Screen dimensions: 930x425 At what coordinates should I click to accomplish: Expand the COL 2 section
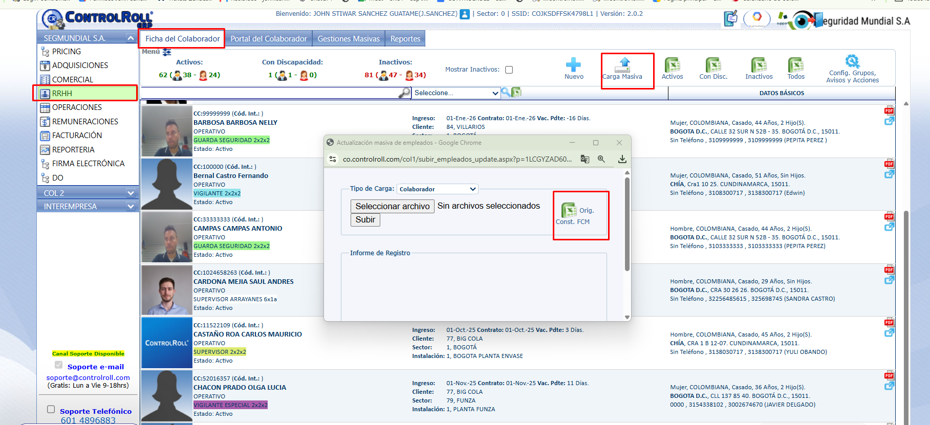(131, 193)
